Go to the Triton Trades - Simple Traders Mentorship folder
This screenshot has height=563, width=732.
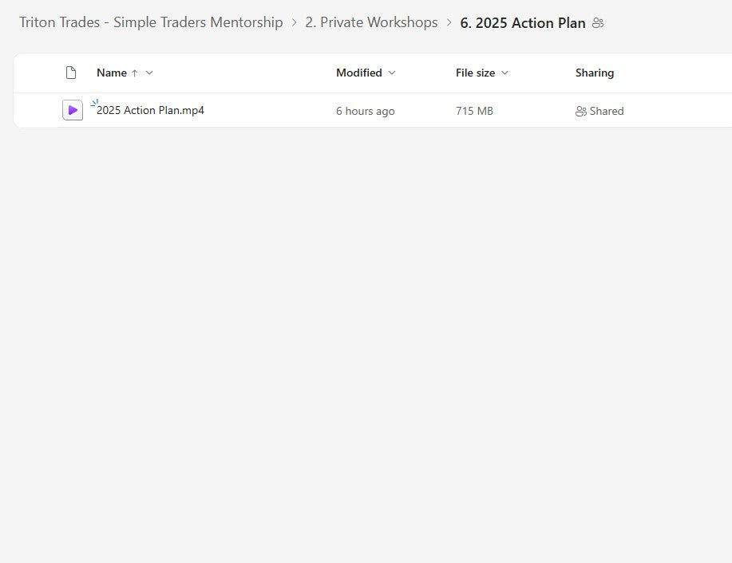tap(151, 23)
